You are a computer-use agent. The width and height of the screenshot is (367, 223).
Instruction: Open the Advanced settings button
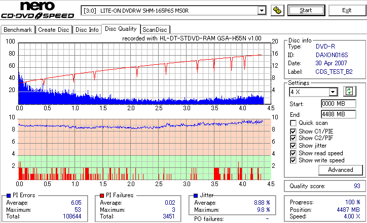click(341, 170)
